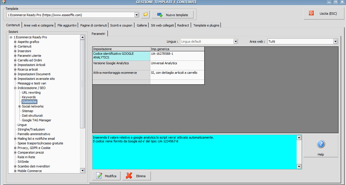This screenshot has height=185, width=346.
Task: Click the Codice identificativo GOOGLE ANALYTICS cell
Action: 121,56
